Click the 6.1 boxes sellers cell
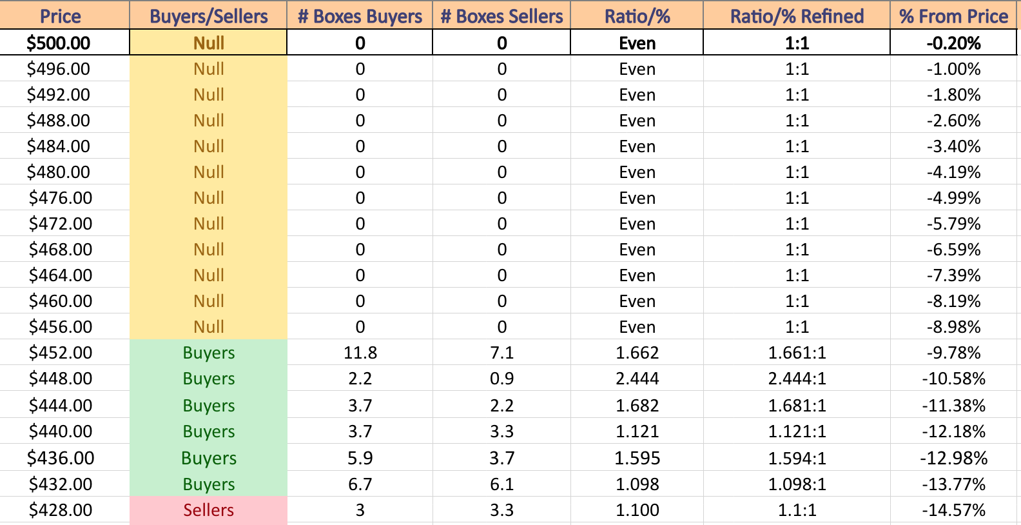The width and height of the screenshot is (1021, 525). coord(501,484)
